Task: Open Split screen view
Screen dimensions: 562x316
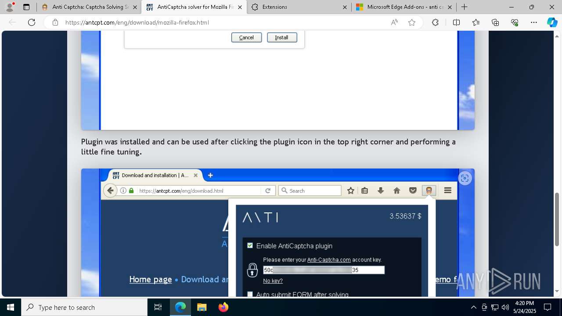Action: [456, 22]
